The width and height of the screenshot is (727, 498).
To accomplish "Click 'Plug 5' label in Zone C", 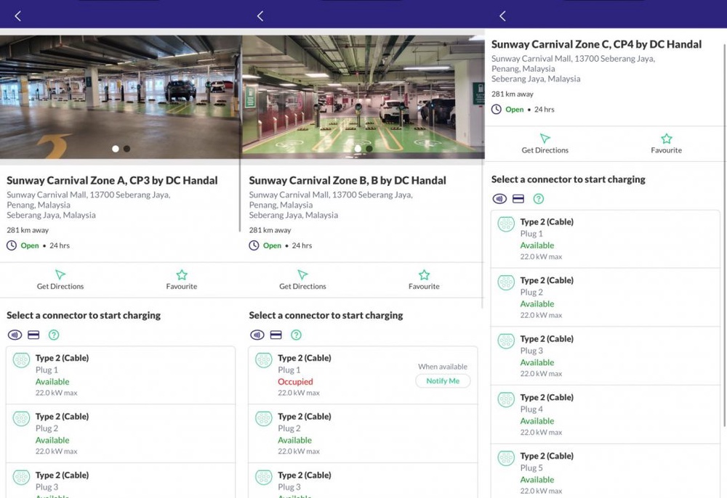I will 531,468.
